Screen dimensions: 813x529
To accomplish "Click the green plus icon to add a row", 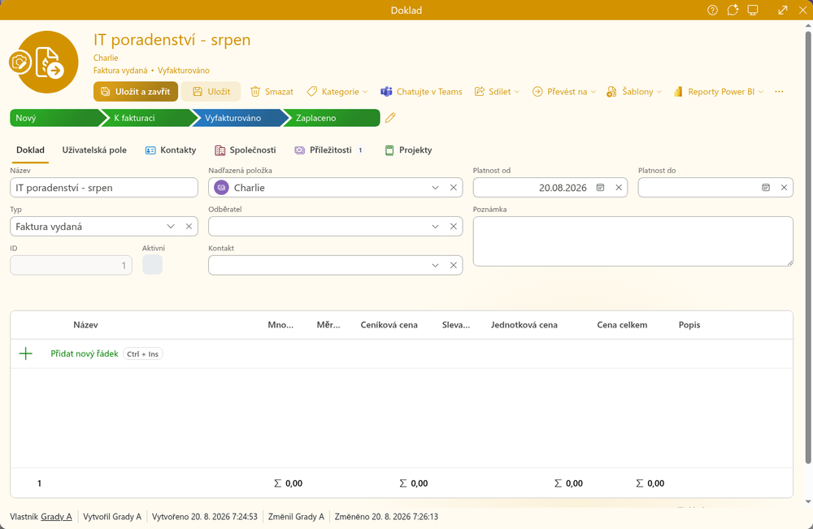I will [x=26, y=353].
